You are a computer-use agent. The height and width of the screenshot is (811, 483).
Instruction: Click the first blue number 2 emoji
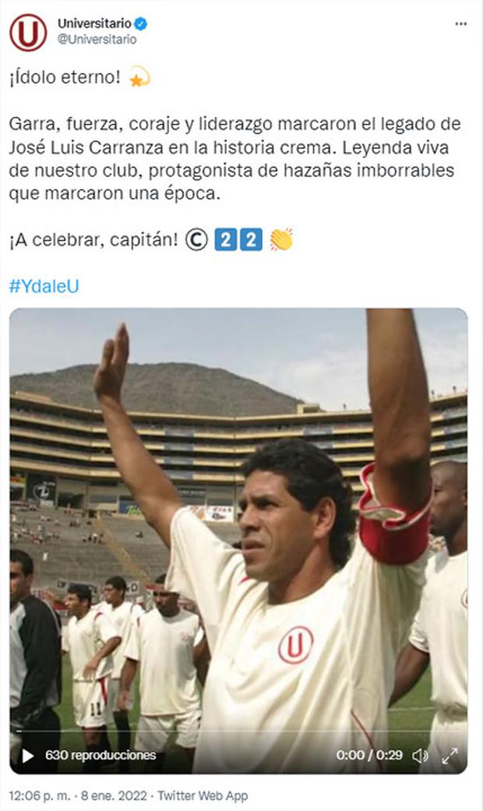[225, 240]
